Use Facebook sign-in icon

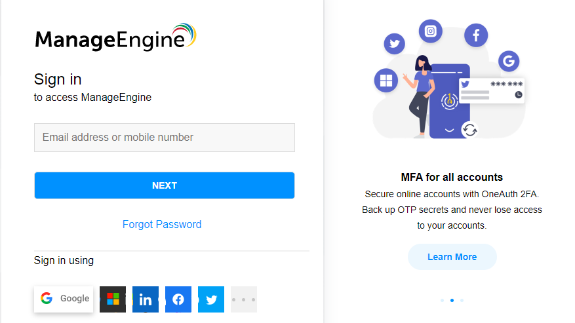178,299
